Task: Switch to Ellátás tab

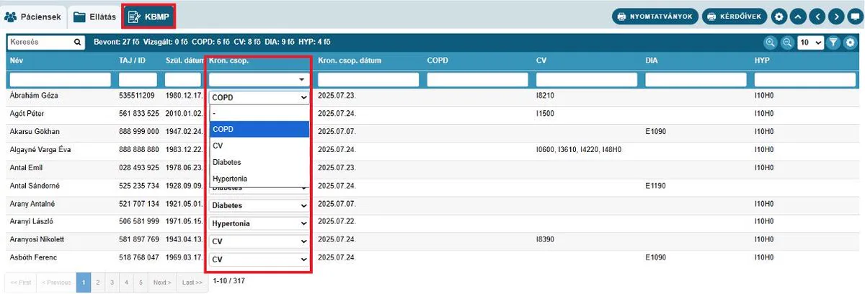Action: click(95, 16)
